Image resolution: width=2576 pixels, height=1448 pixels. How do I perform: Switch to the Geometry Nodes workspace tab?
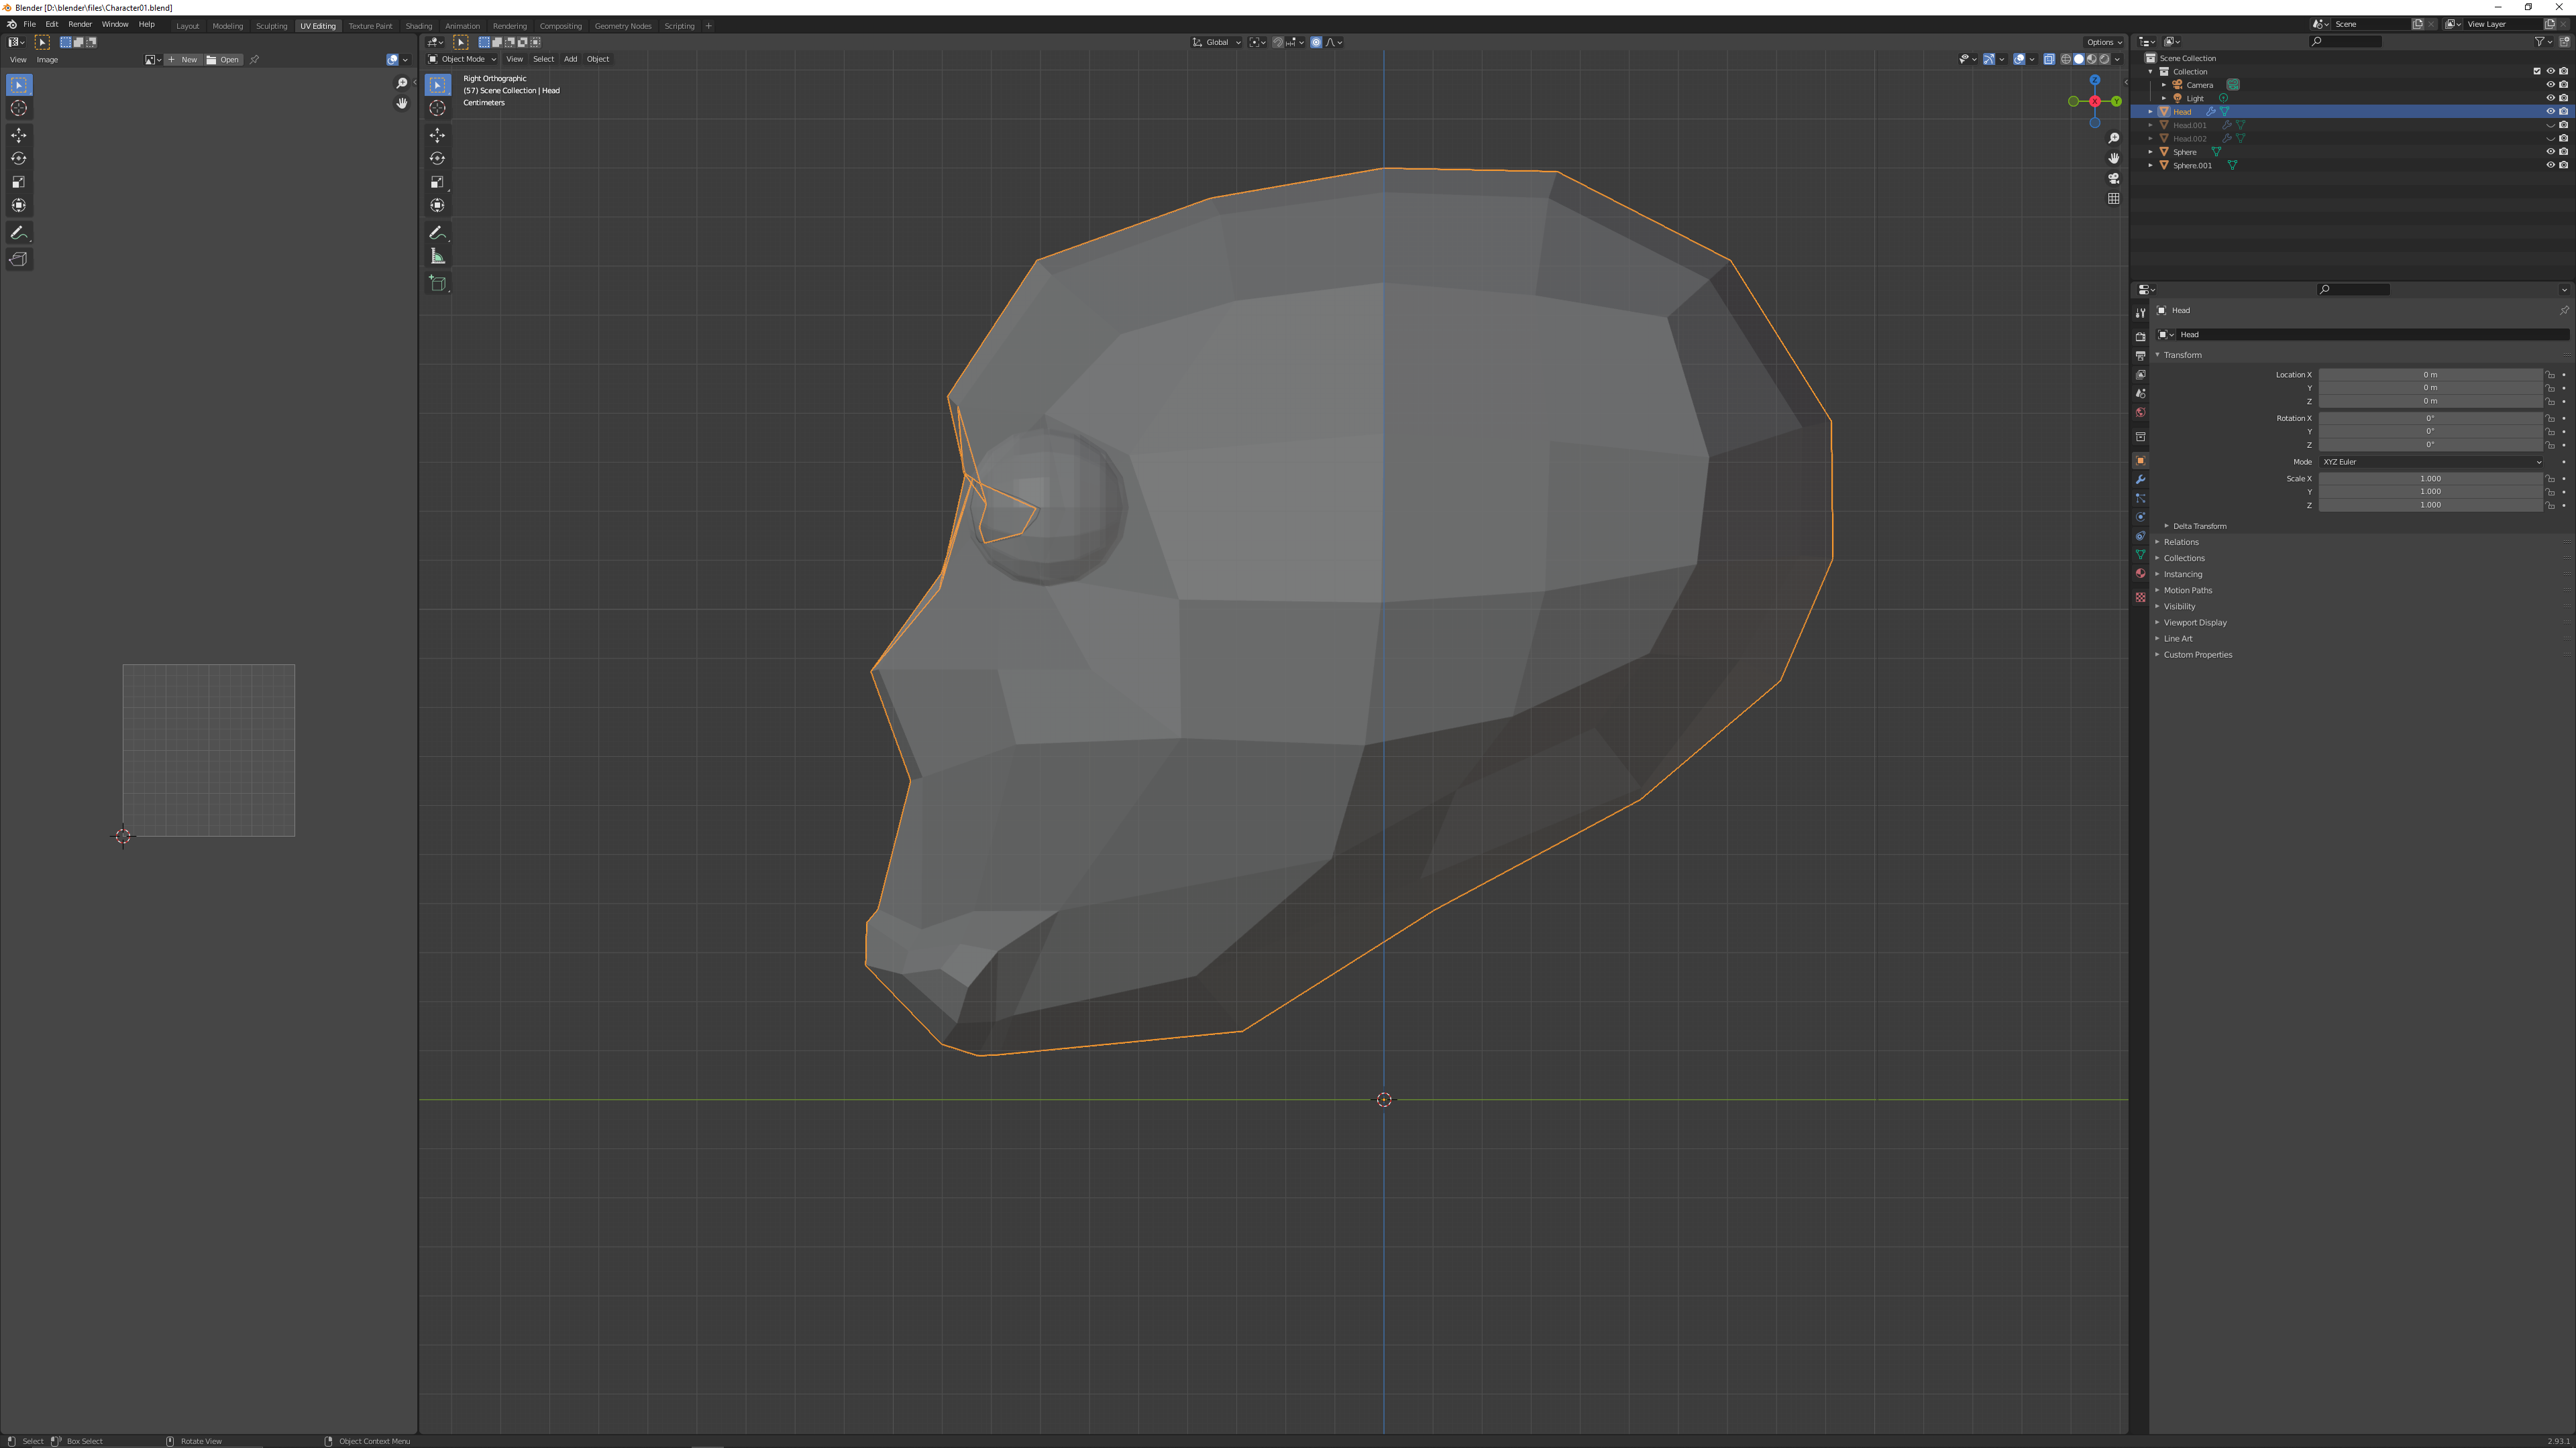click(622, 25)
